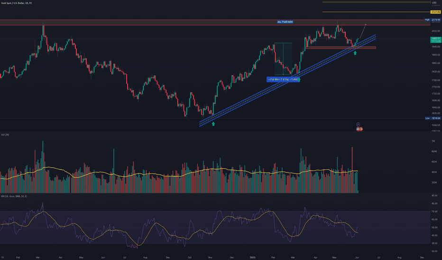
Task: Click the 1780.00 price axis label
Action: click(x=436, y=80)
